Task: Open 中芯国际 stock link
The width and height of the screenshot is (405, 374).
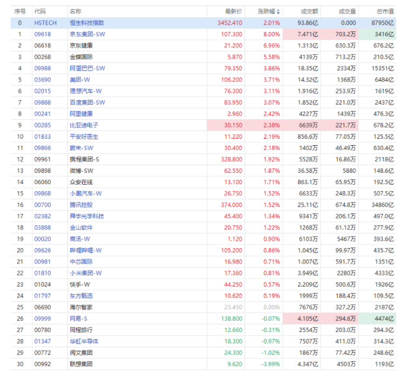Action: pos(81,262)
